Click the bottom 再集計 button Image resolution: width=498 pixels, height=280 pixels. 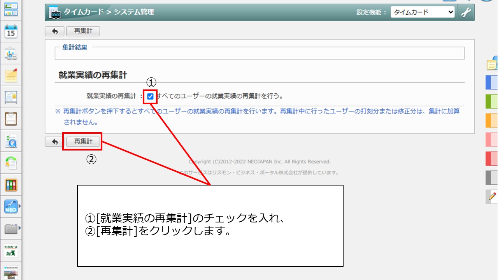83,142
